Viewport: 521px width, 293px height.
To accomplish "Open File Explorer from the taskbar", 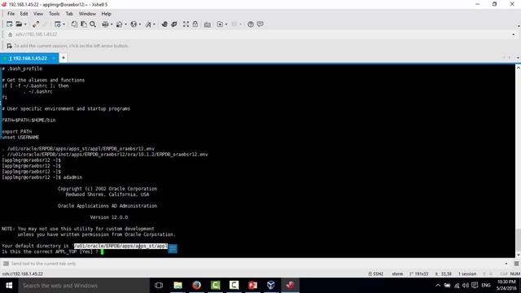I will click(177, 286).
